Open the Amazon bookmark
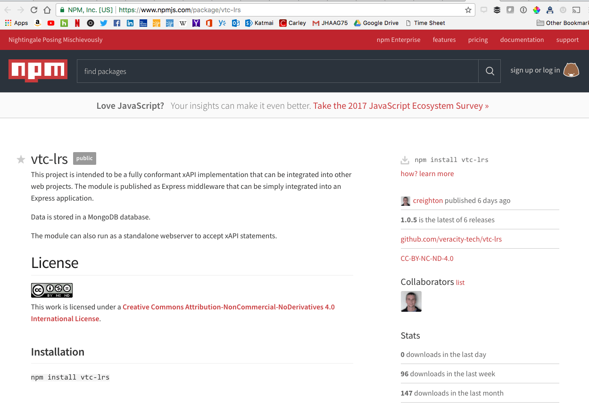 pyautogui.click(x=38, y=23)
